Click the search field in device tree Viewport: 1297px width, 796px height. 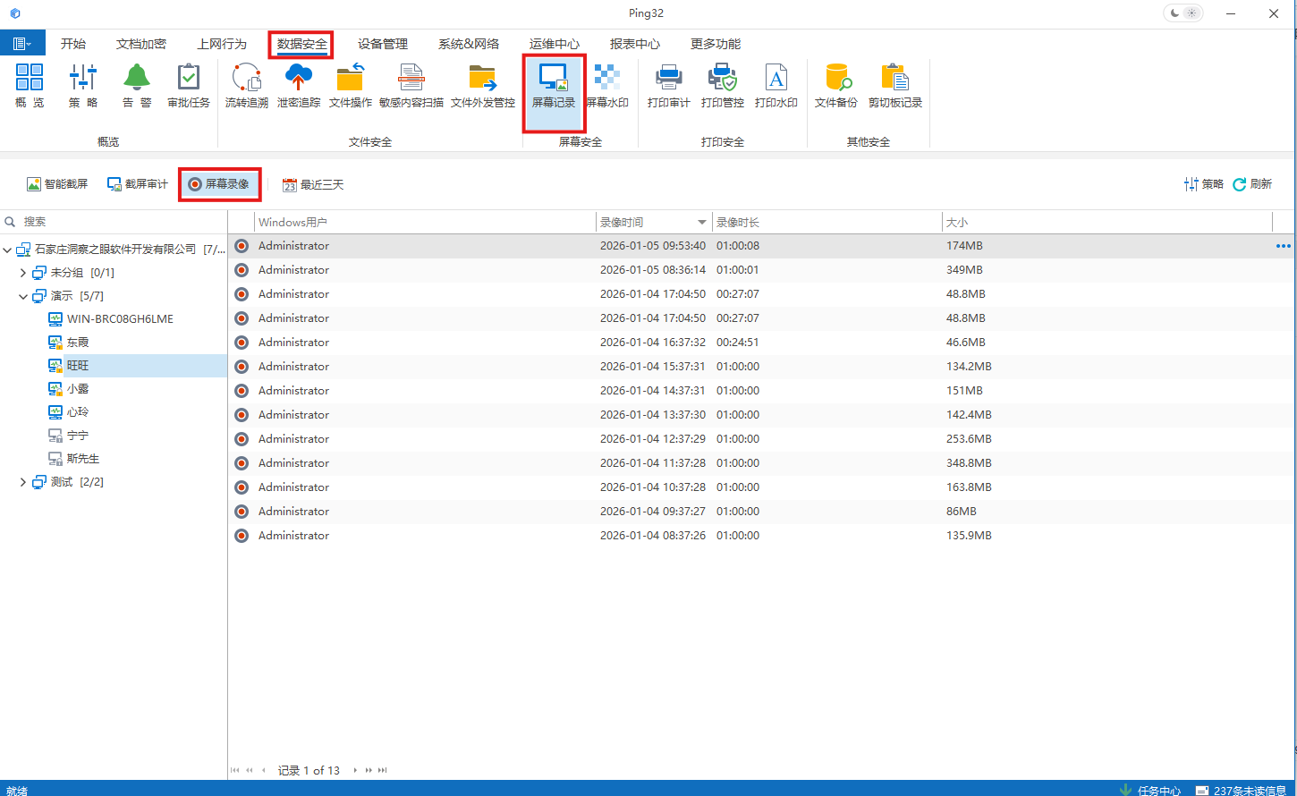click(116, 222)
